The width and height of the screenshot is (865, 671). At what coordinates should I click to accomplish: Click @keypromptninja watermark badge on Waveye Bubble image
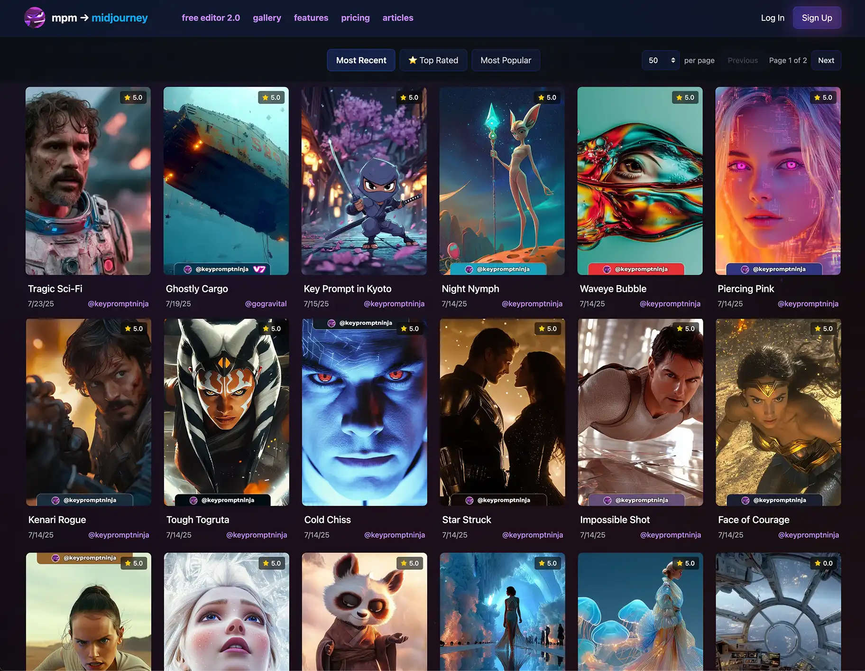pyautogui.click(x=636, y=269)
